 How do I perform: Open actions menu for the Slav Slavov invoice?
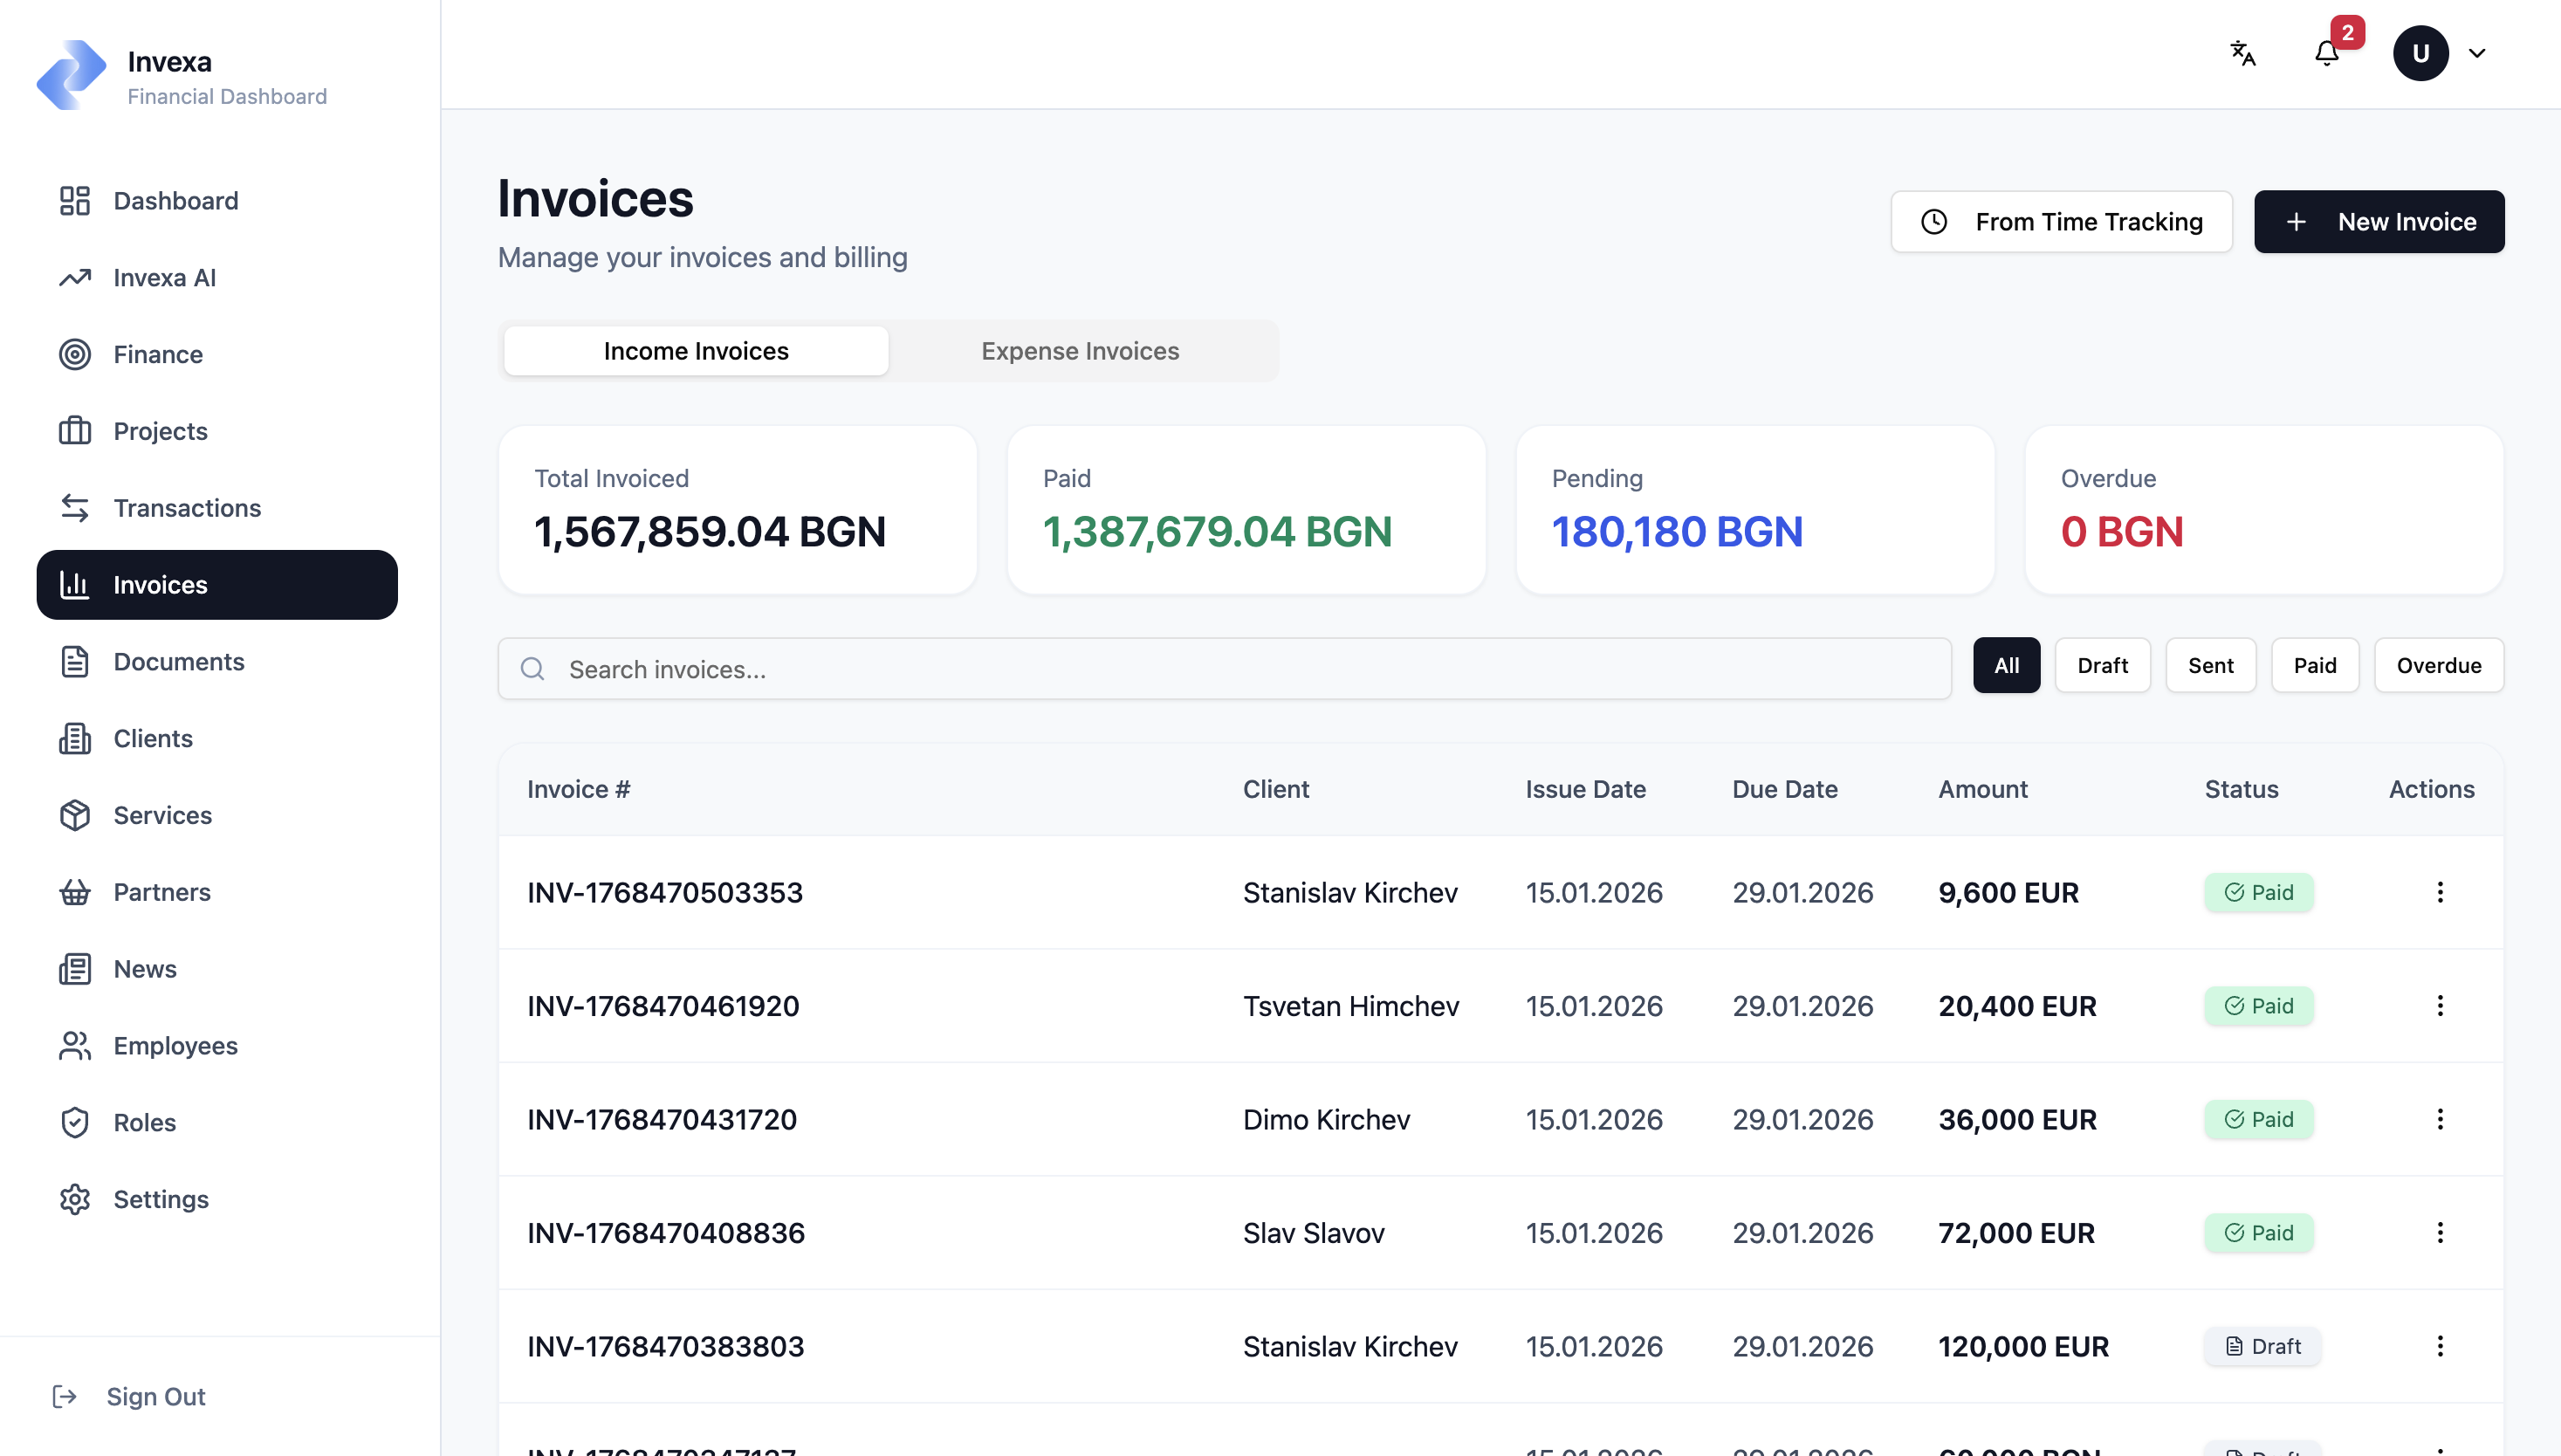(x=2440, y=1233)
